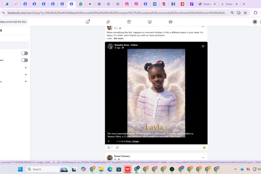Open the Facebook nine-dot menu grid
Screen dimensions: 261x174
click(x=255, y=22)
